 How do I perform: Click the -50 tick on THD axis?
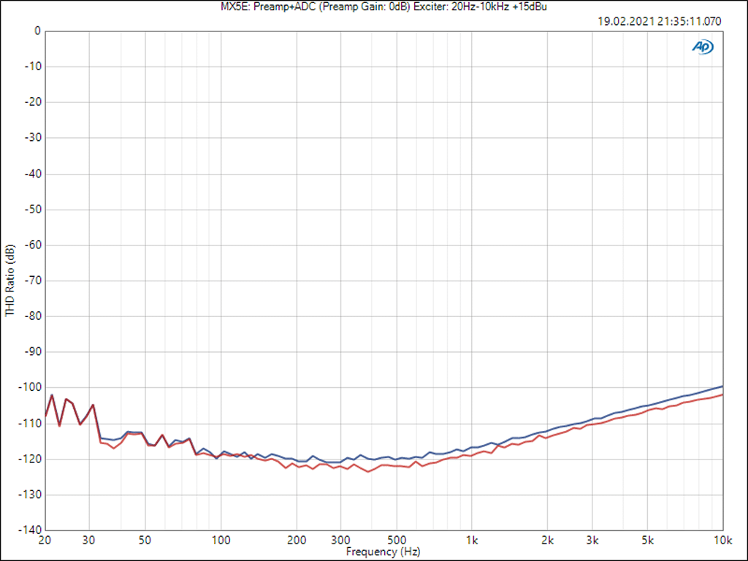pyautogui.click(x=32, y=209)
